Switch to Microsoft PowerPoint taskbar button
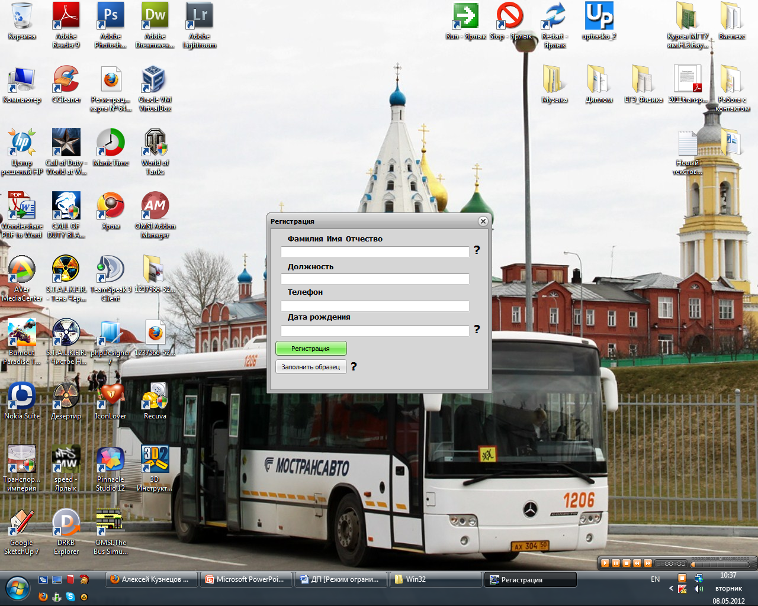 point(248,579)
